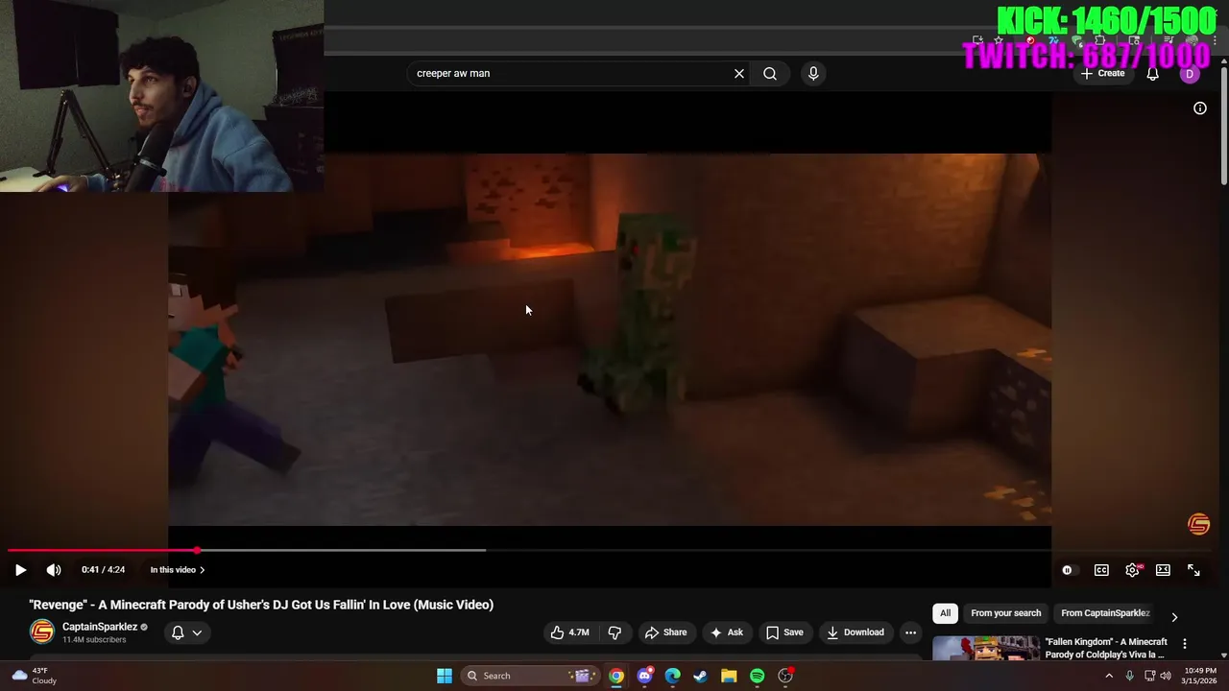Open Chrome from the taskbar
This screenshot has height=691, width=1229.
(x=616, y=676)
